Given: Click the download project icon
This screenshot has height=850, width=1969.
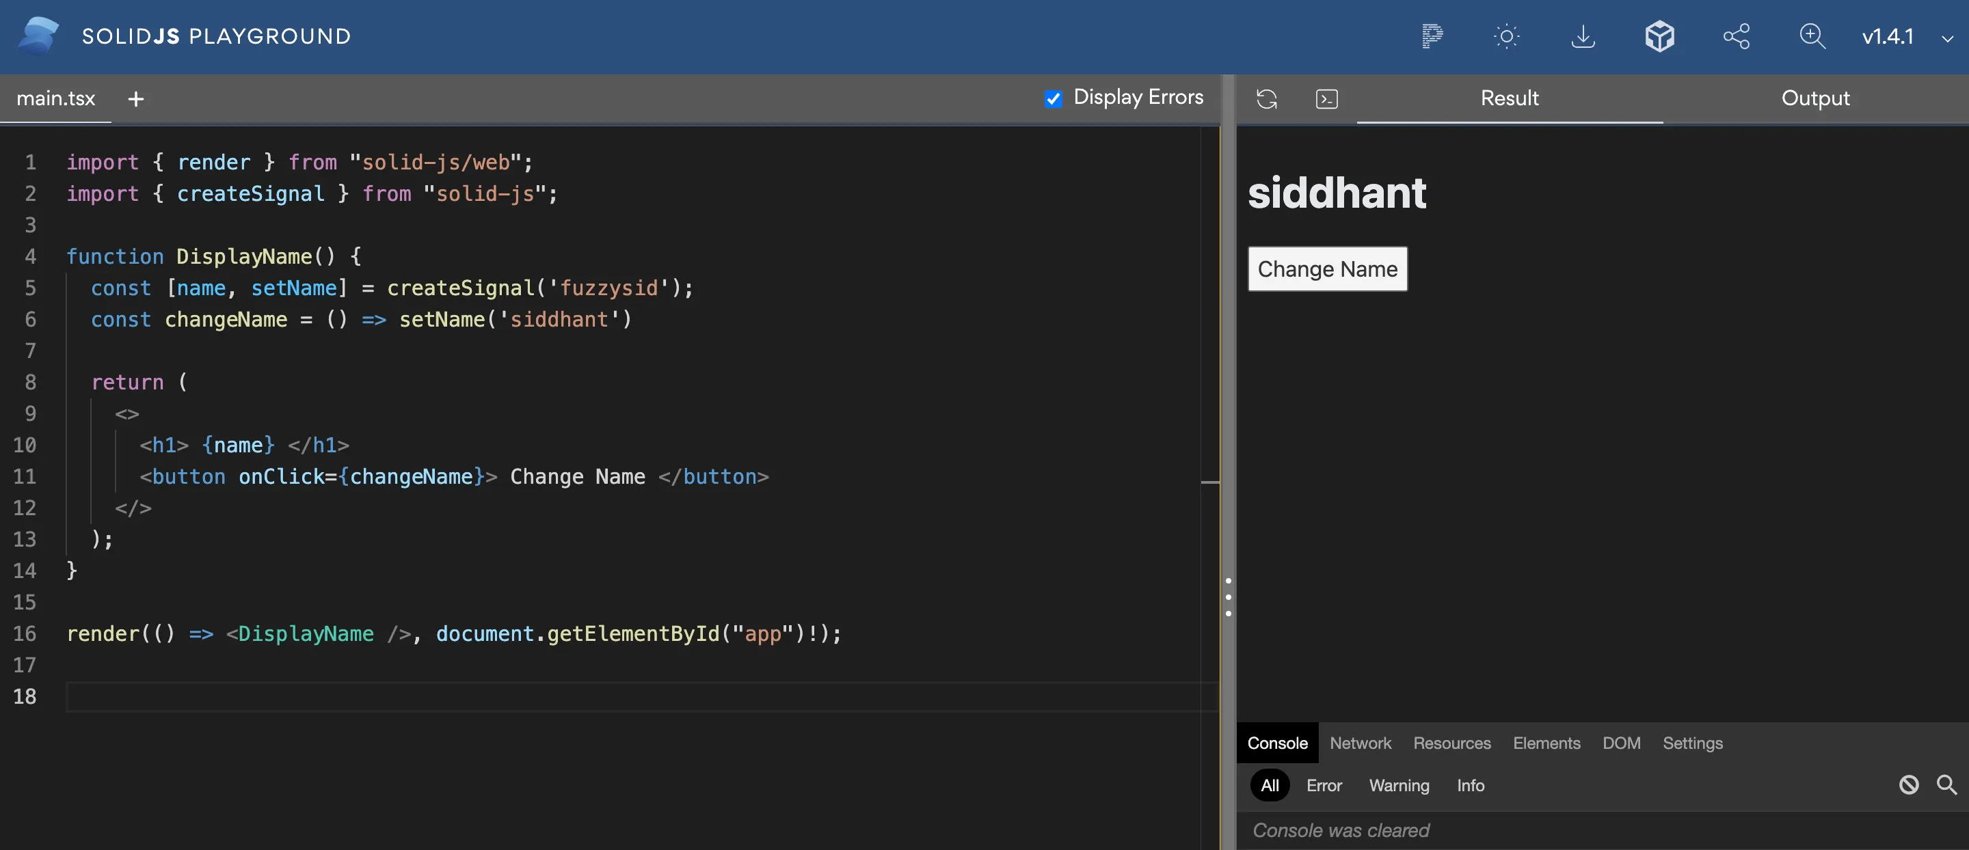Looking at the screenshot, I should [x=1583, y=36].
